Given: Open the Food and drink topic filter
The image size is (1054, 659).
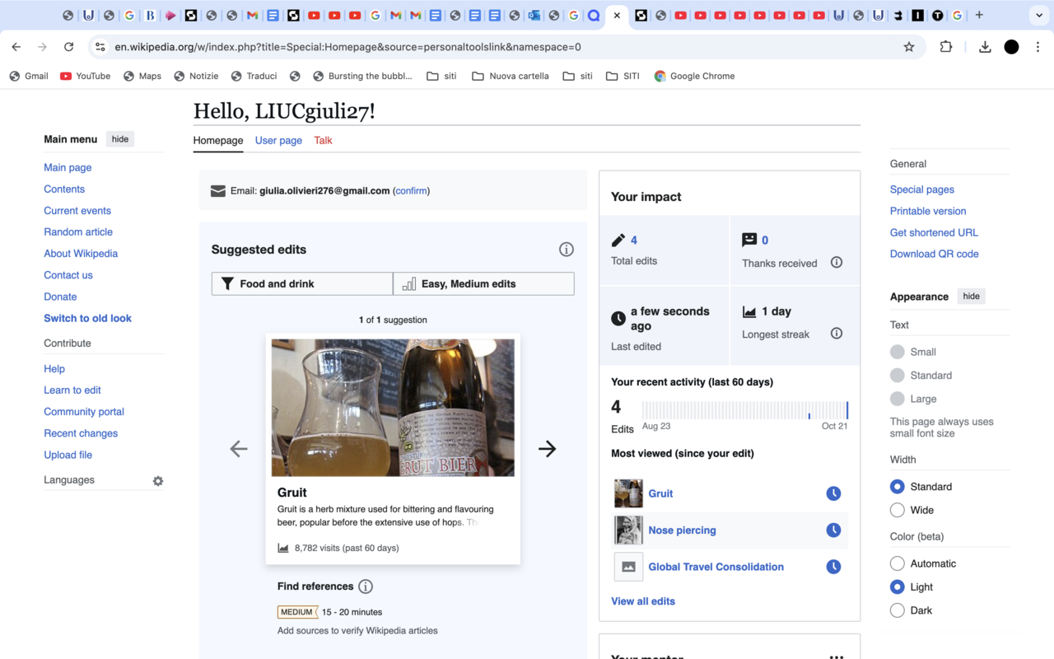Looking at the screenshot, I should coord(302,283).
